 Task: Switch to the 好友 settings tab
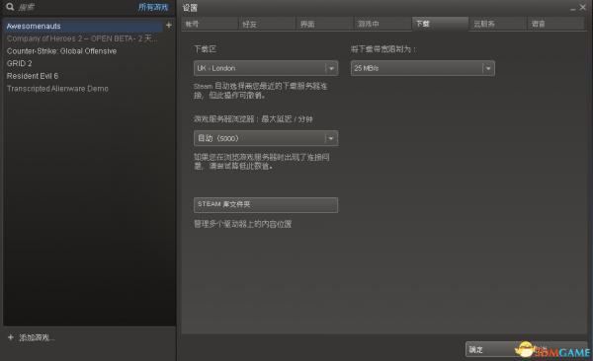pyautogui.click(x=267, y=24)
